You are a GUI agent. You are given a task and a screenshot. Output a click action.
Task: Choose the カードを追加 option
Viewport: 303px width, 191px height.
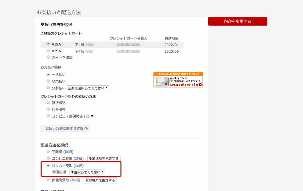(49, 57)
